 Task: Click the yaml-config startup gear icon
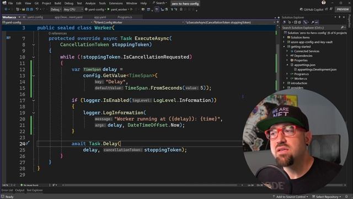[x=86, y=9]
